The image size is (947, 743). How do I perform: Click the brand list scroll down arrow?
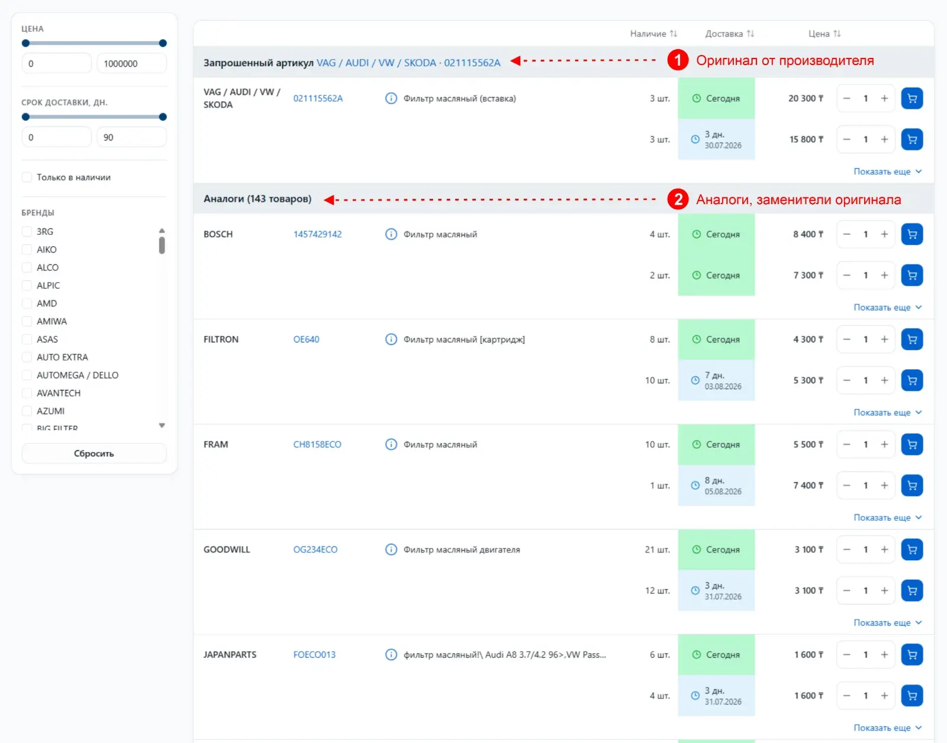click(162, 425)
